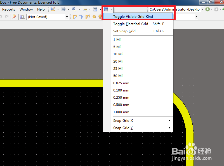This screenshot has width=224, height=166.
Task: Click the Browse Libraries icon
Action: (x=22, y=17)
